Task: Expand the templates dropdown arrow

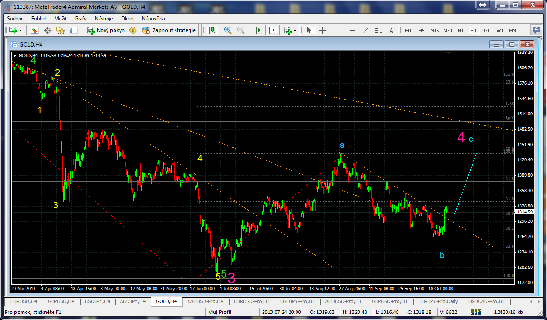Action: (x=295, y=31)
